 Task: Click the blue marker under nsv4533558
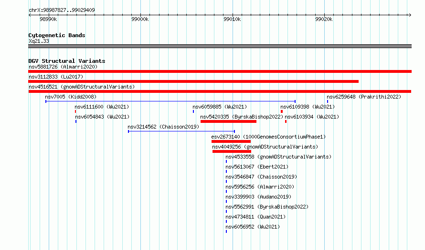226,161
